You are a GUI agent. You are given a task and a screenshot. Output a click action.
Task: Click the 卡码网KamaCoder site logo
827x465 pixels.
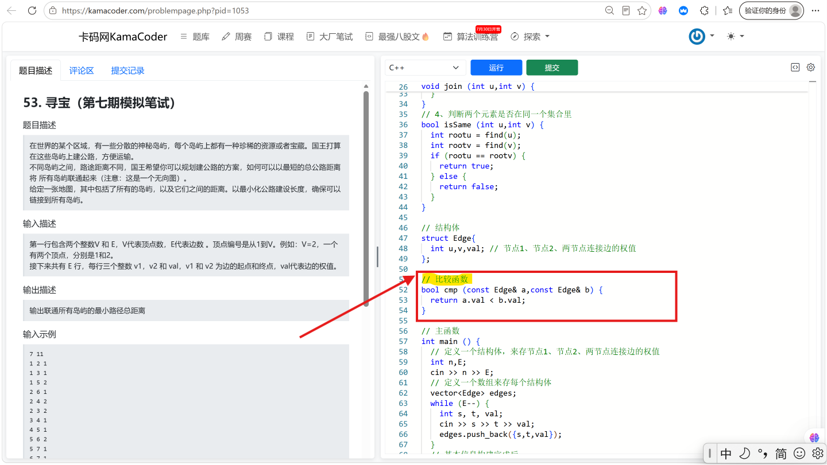[123, 37]
